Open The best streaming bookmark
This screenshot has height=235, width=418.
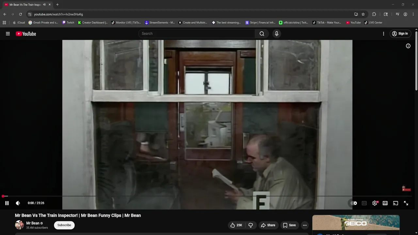coord(226,23)
